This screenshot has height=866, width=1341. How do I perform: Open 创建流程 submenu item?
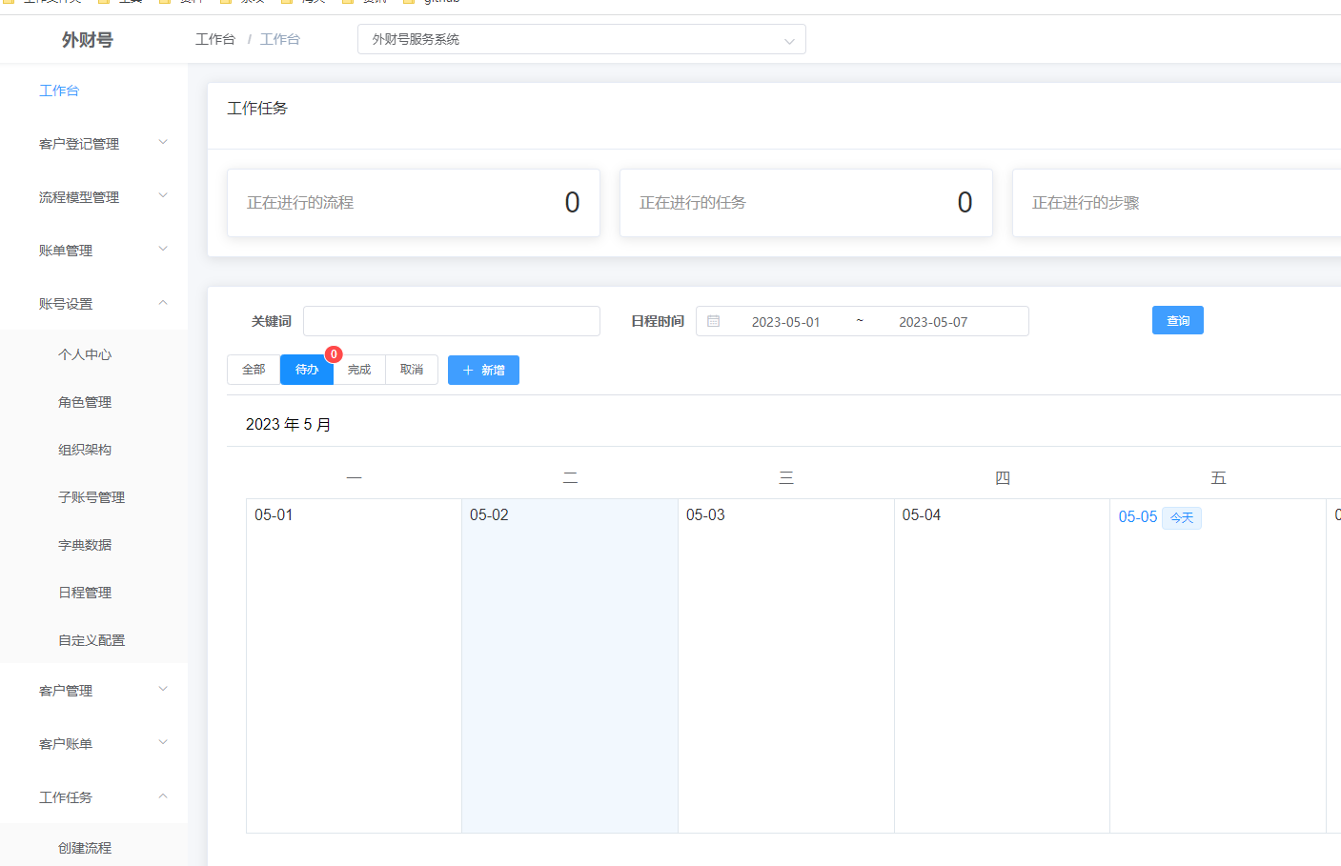point(85,848)
